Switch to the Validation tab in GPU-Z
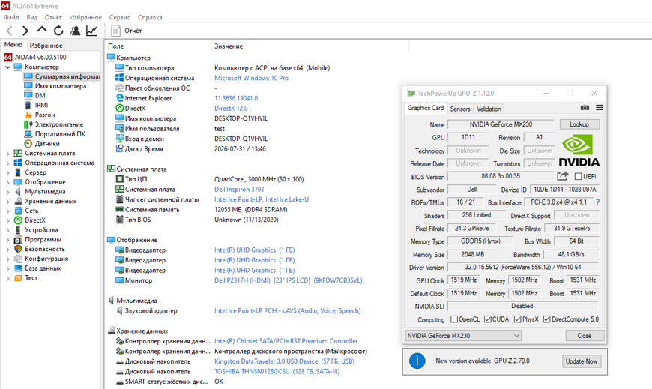This screenshot has width=652, height=389. (489, 109)
